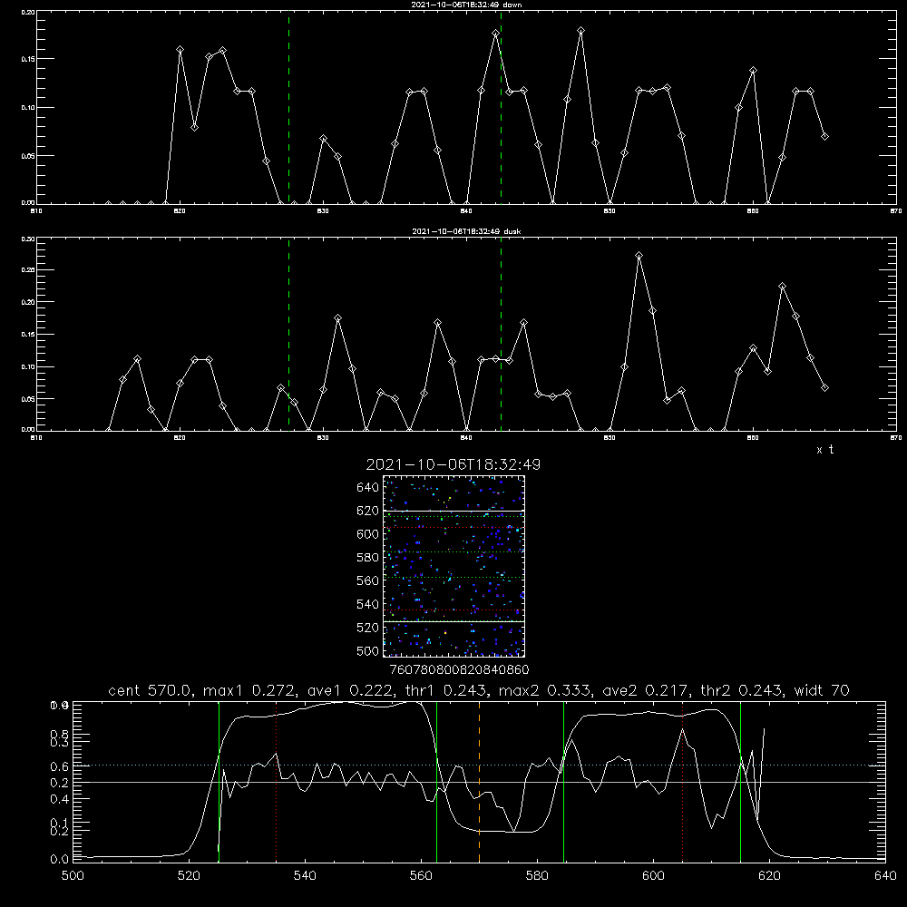Click the 580 tick label on the bottom plot x-axis

[x=537, y=876]
